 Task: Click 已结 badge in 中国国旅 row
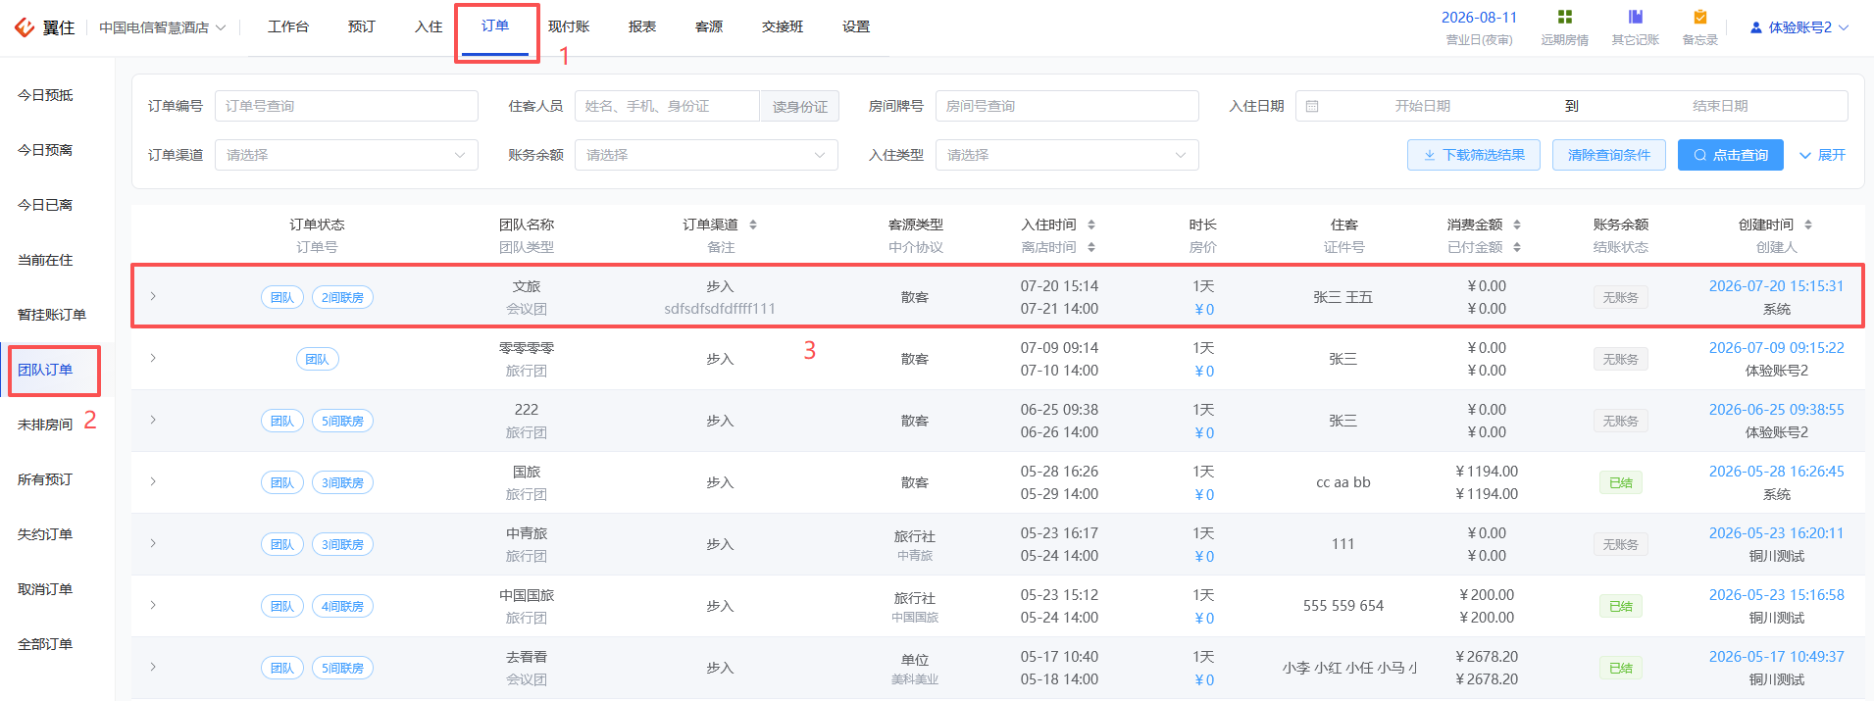1621,606
